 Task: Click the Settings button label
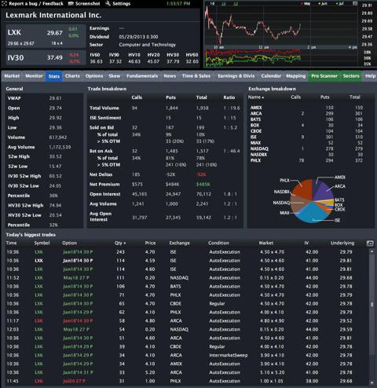(x=121, y=4)
